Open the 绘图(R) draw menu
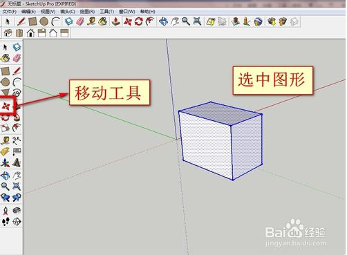Viewport: 347px width, 255px height. [87, 12]
